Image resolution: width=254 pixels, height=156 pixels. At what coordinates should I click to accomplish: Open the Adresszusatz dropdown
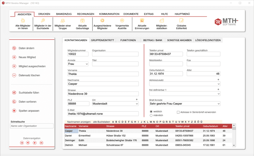pyautogui.click(x=219, y=84)
